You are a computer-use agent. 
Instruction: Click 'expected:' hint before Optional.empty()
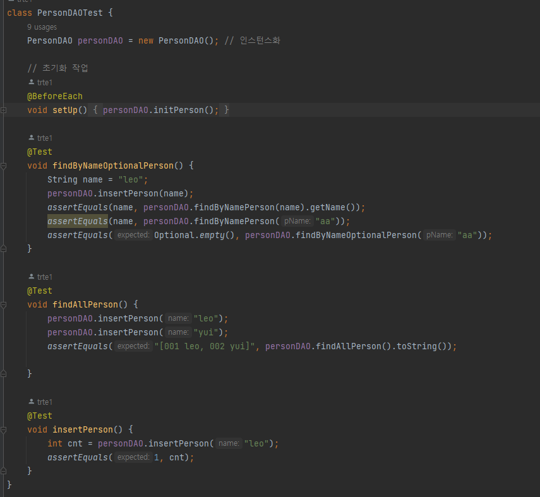coord(133,236)
